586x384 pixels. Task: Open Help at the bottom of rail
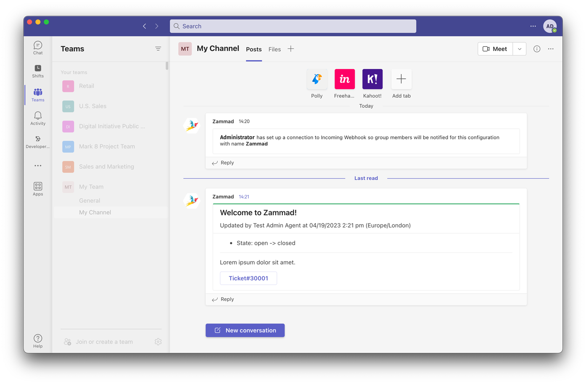click(x=38, y=341)
